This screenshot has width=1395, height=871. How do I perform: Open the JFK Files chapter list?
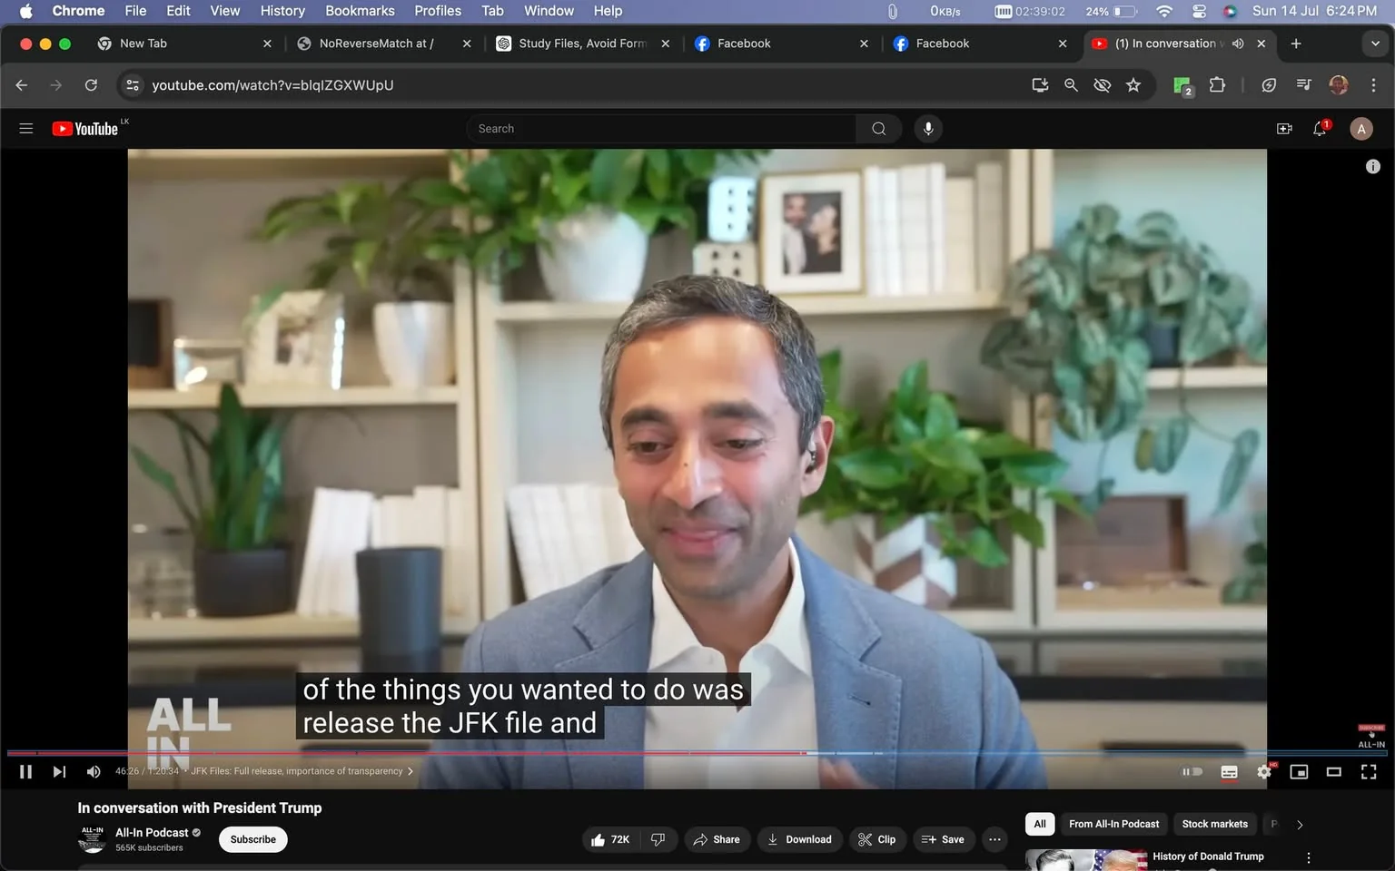[x=302, y=771]
